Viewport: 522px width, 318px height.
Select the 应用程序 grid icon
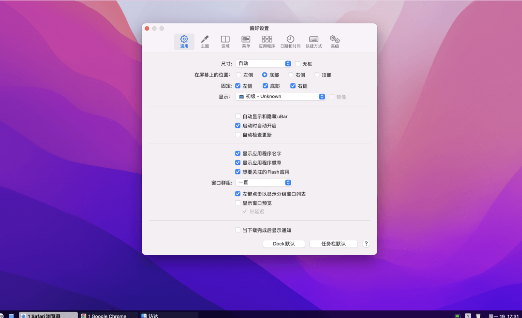click(x=267, y=41)
